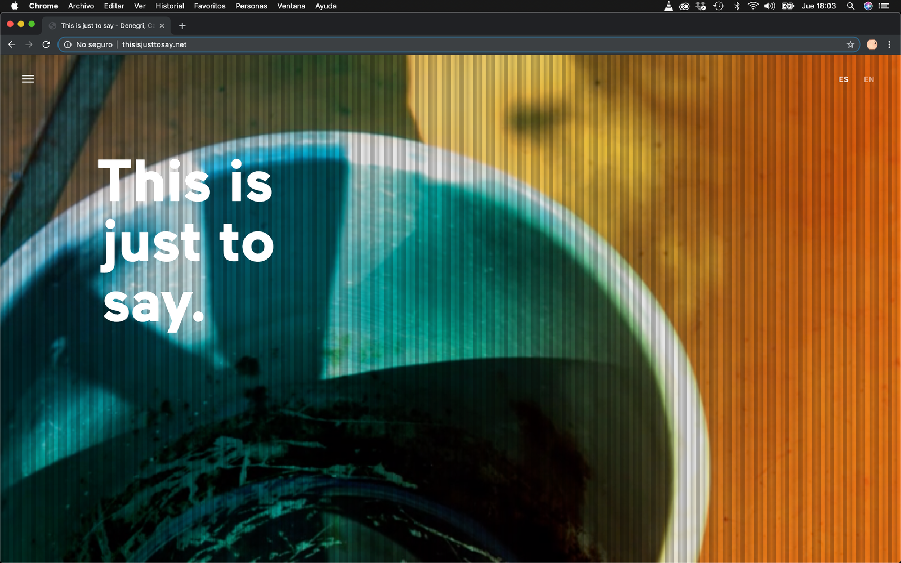Open the volume control in menu bar
This screenshot has width=901, height=563.
(769, 6)
